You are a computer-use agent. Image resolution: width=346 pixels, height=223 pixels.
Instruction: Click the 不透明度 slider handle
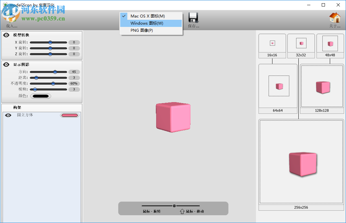coord(53,83)
